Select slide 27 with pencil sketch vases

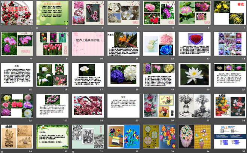click(195, 106)
